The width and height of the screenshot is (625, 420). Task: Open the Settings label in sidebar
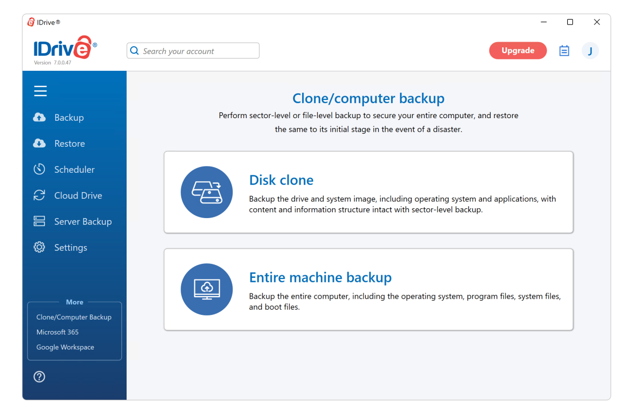tap(70, 248)
